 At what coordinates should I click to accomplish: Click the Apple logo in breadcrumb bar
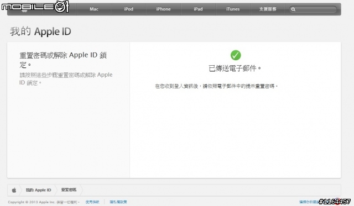[x=14, y=190]
